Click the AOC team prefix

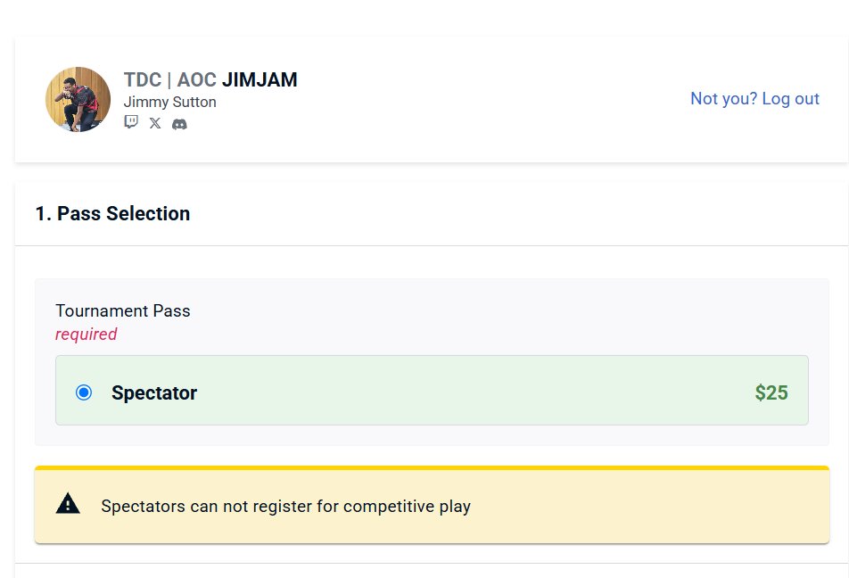tap(196, 79)
